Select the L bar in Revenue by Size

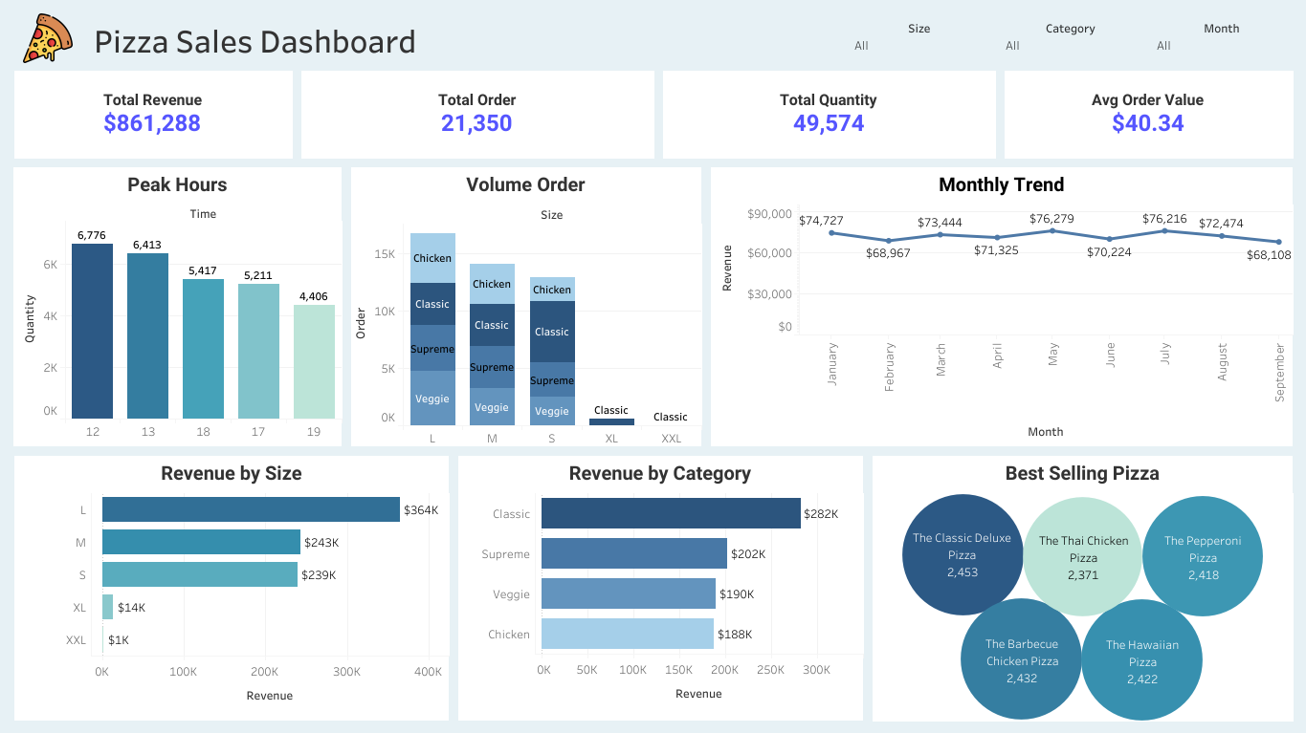(x=251, y=509)
